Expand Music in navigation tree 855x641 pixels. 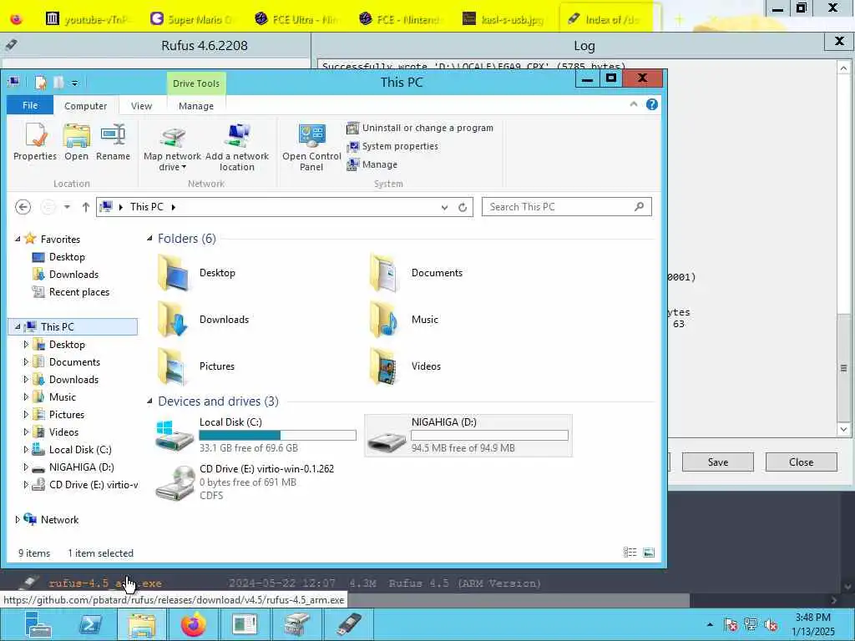coord(26,396)
